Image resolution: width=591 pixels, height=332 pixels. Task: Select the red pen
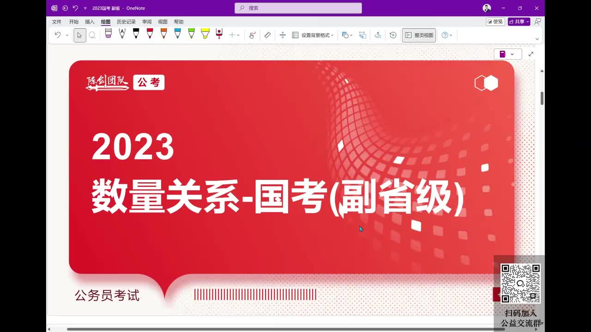(x=150, y=34)
